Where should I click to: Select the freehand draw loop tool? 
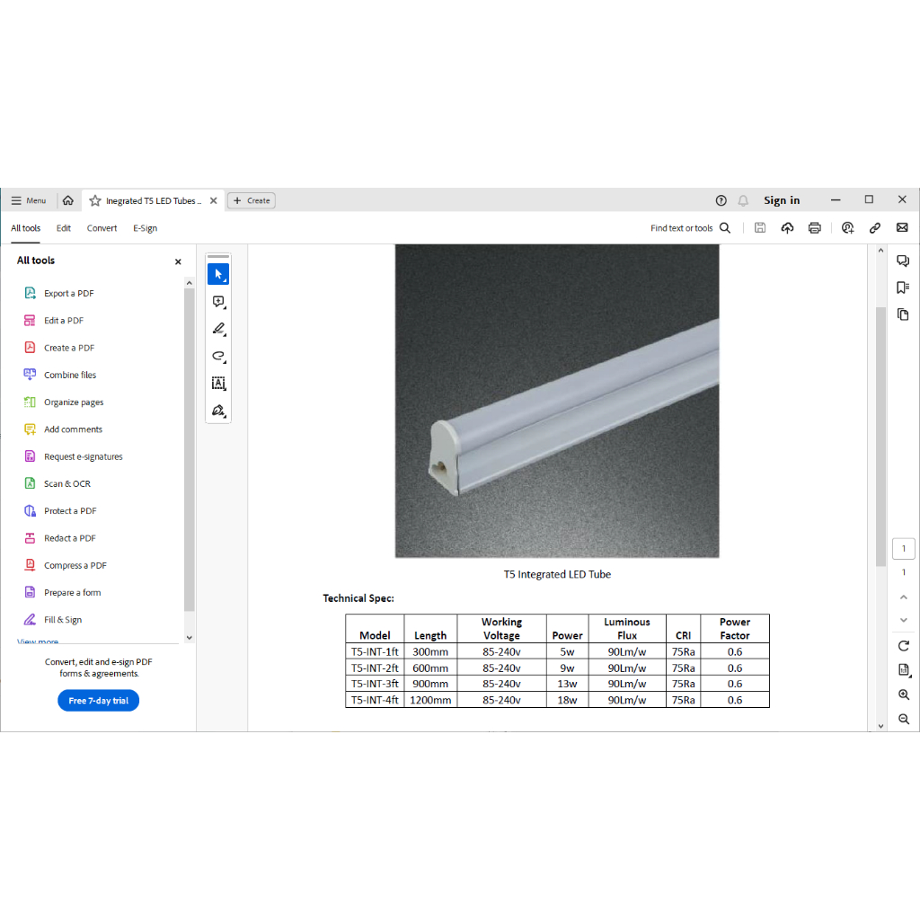pyautogui.click(x=218, y=357)
